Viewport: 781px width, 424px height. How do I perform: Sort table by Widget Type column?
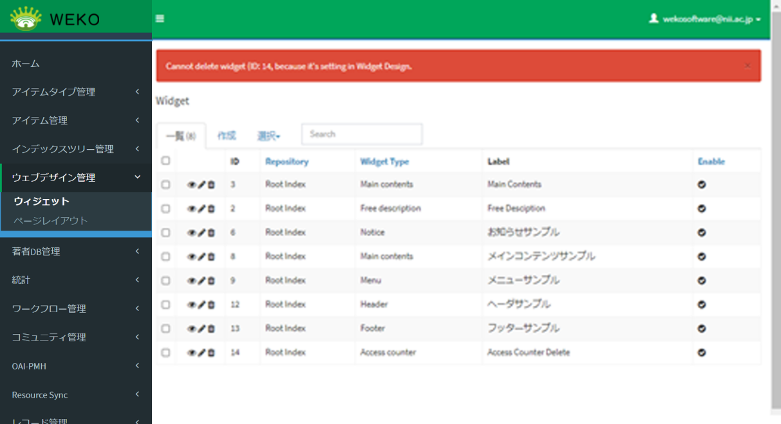point(384,162)
